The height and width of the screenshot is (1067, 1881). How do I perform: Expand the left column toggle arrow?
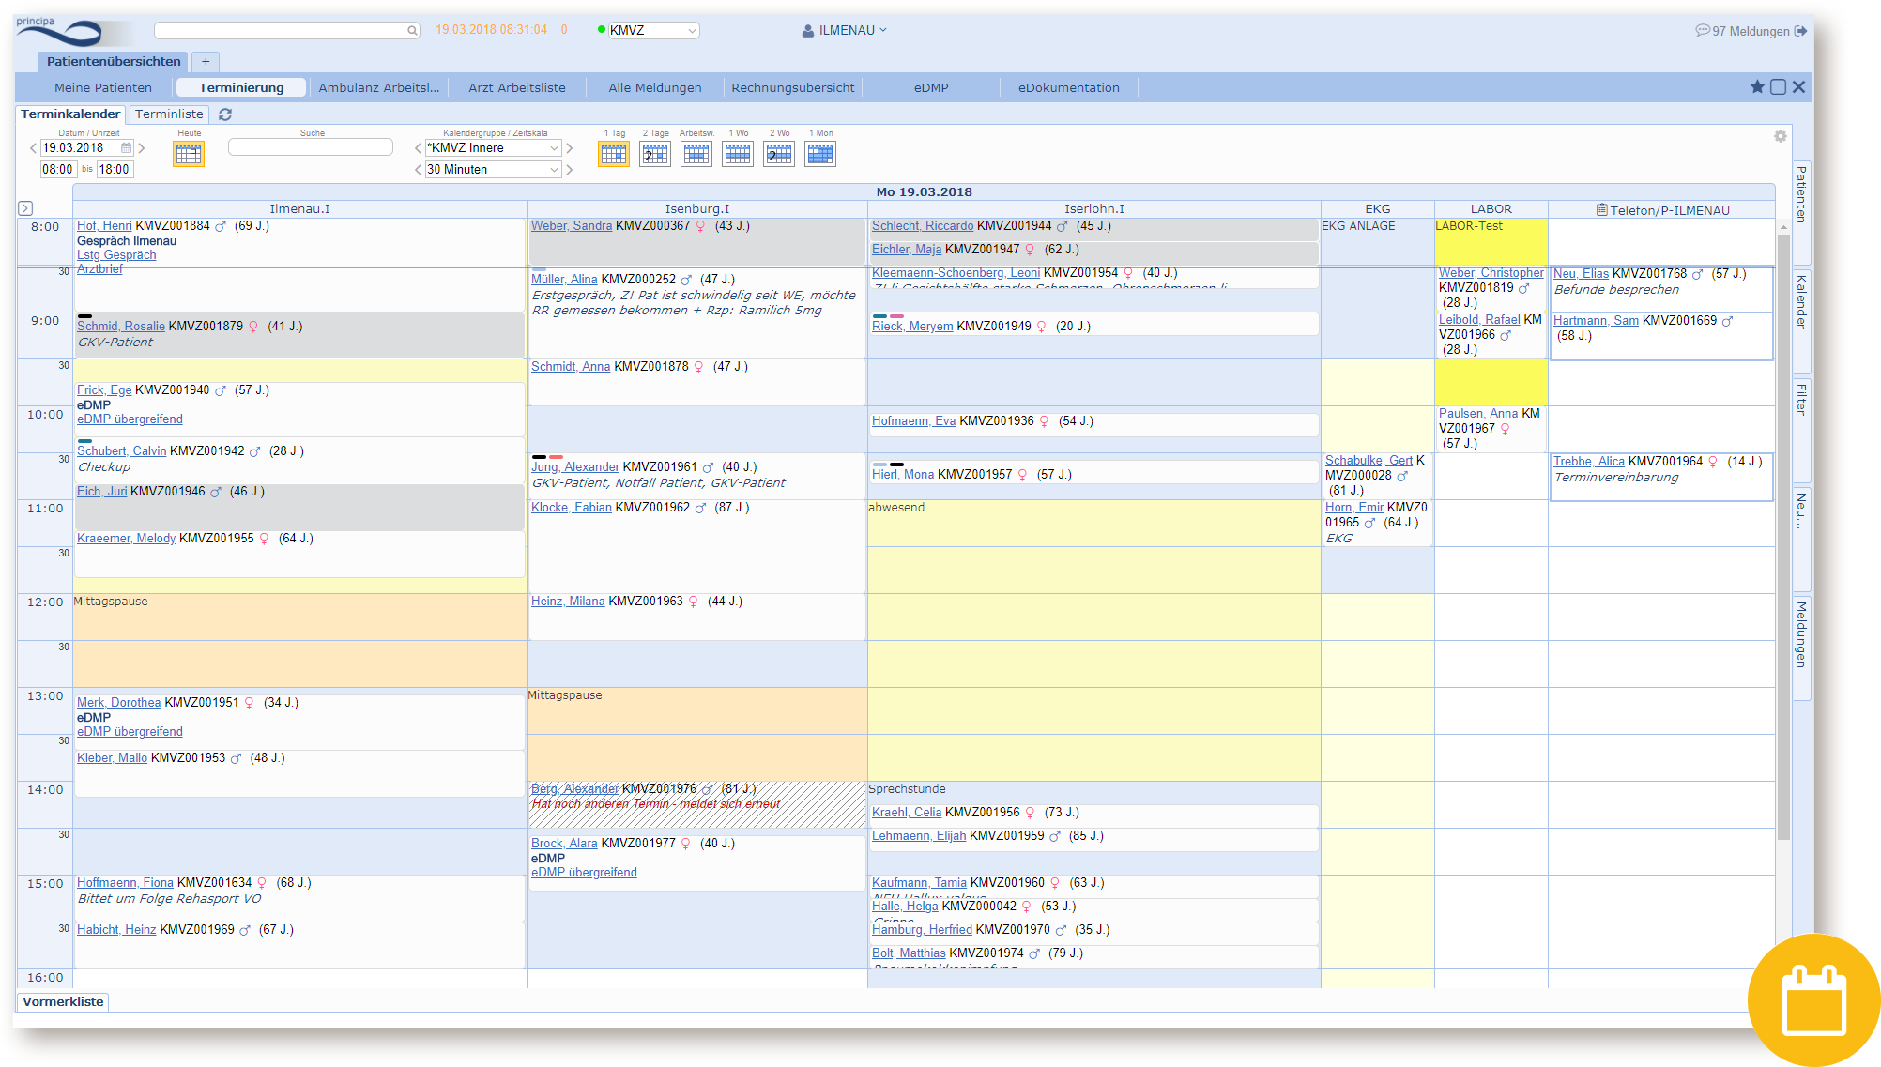pyautogui.click(x=25, y=208)
